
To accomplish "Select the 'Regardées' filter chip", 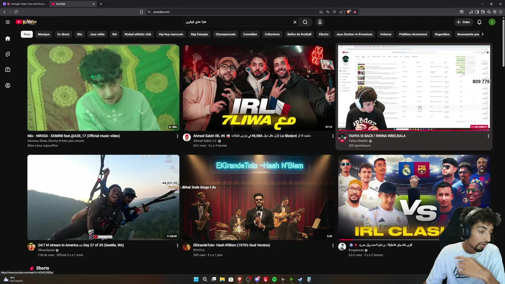I will click(442, 34).
